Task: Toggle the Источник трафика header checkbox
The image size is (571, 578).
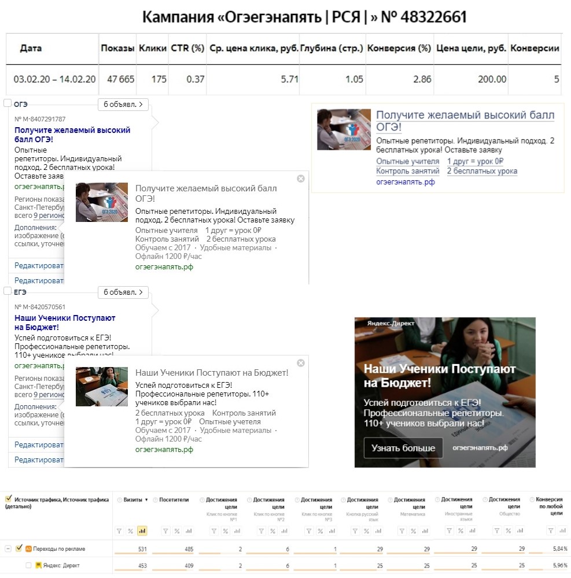Action: (x=9, y=499)
